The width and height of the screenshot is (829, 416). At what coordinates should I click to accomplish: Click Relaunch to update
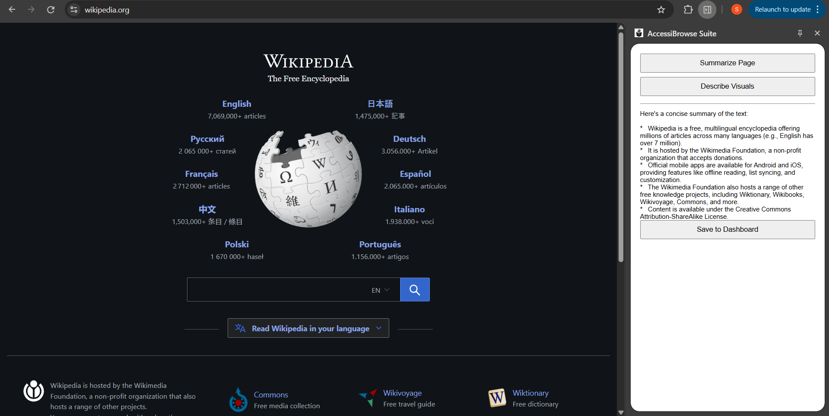click(x=782, y=10)
